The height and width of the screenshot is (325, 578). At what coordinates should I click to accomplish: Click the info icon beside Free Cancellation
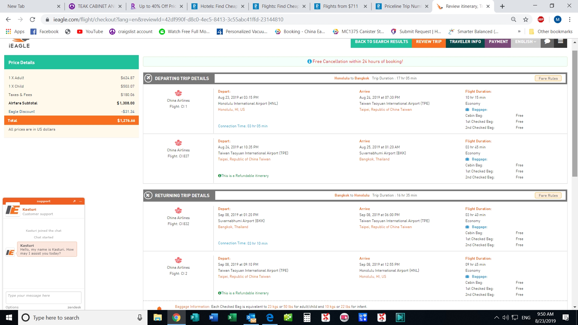(x=309, y=61)
